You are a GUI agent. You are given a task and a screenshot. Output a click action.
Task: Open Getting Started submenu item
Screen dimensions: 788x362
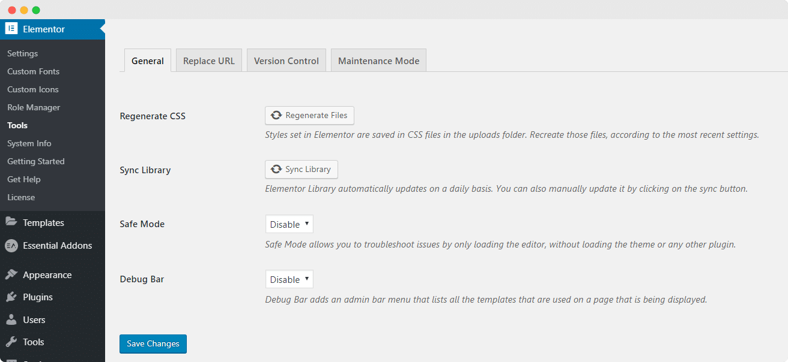[x=36, y=161]
